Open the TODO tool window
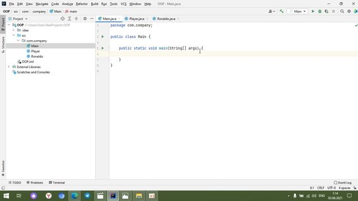This screenshot has height=201, width=358. (15, 183)
